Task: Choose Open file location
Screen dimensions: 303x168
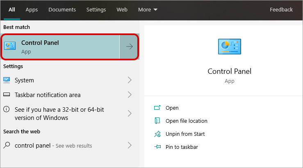Action: point(186,121)
